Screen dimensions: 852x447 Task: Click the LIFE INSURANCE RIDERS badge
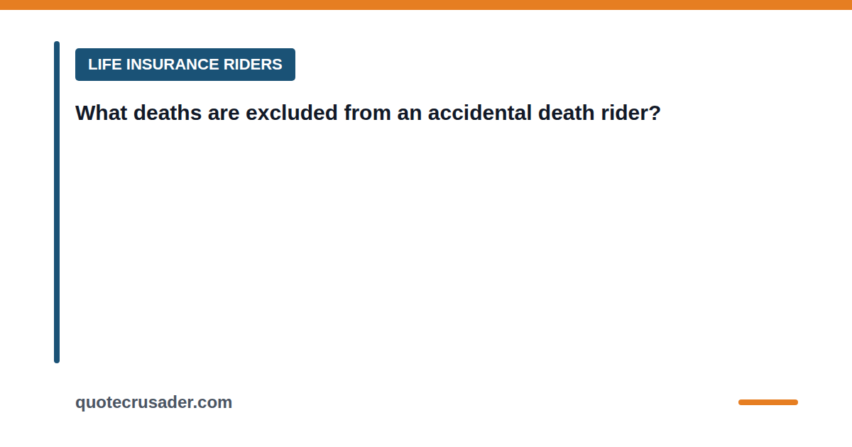(185, 65)
